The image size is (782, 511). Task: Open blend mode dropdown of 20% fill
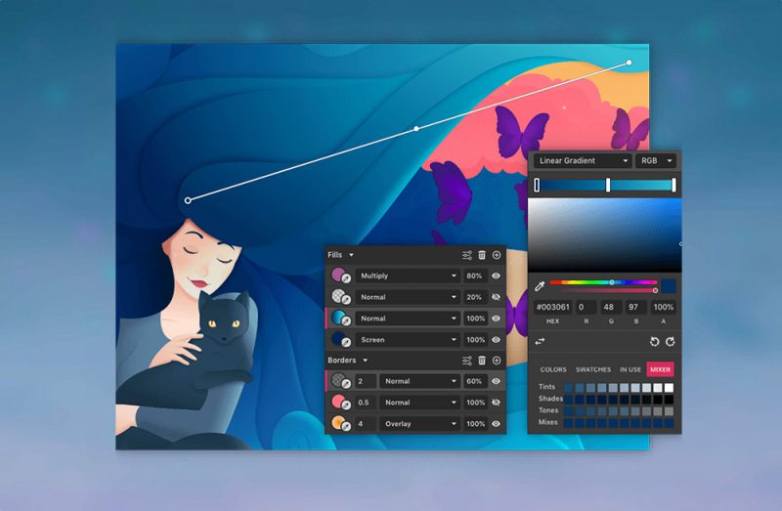coord(408,297)
